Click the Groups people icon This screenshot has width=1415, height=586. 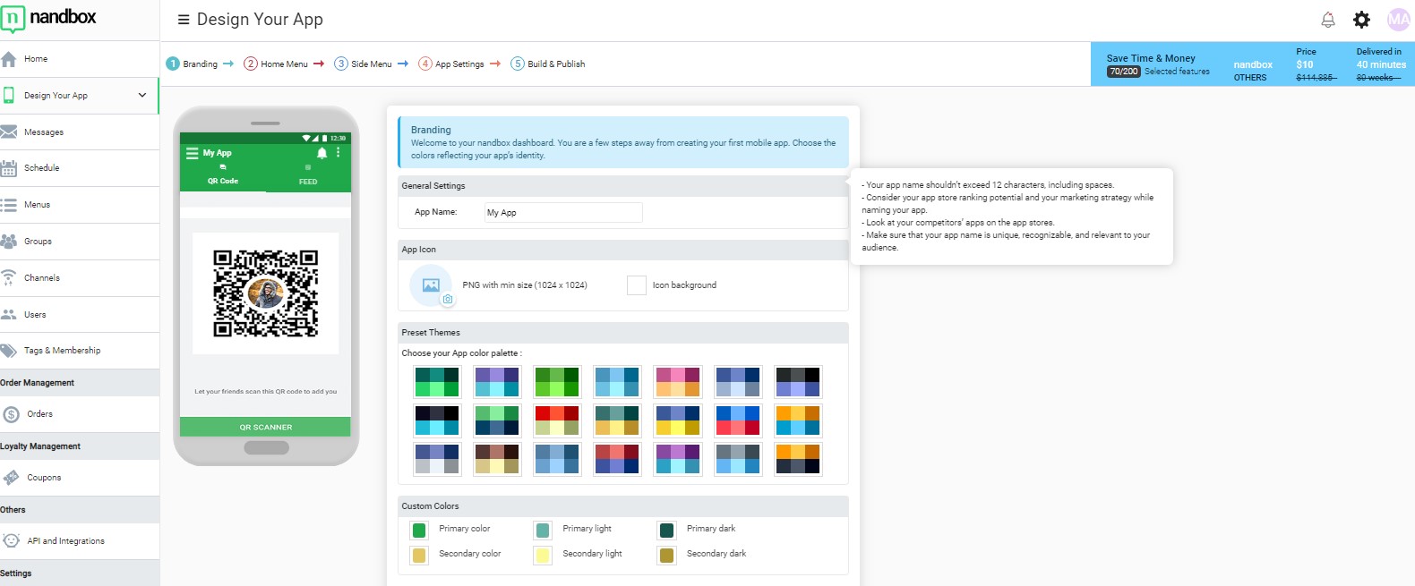coord(9,242)
